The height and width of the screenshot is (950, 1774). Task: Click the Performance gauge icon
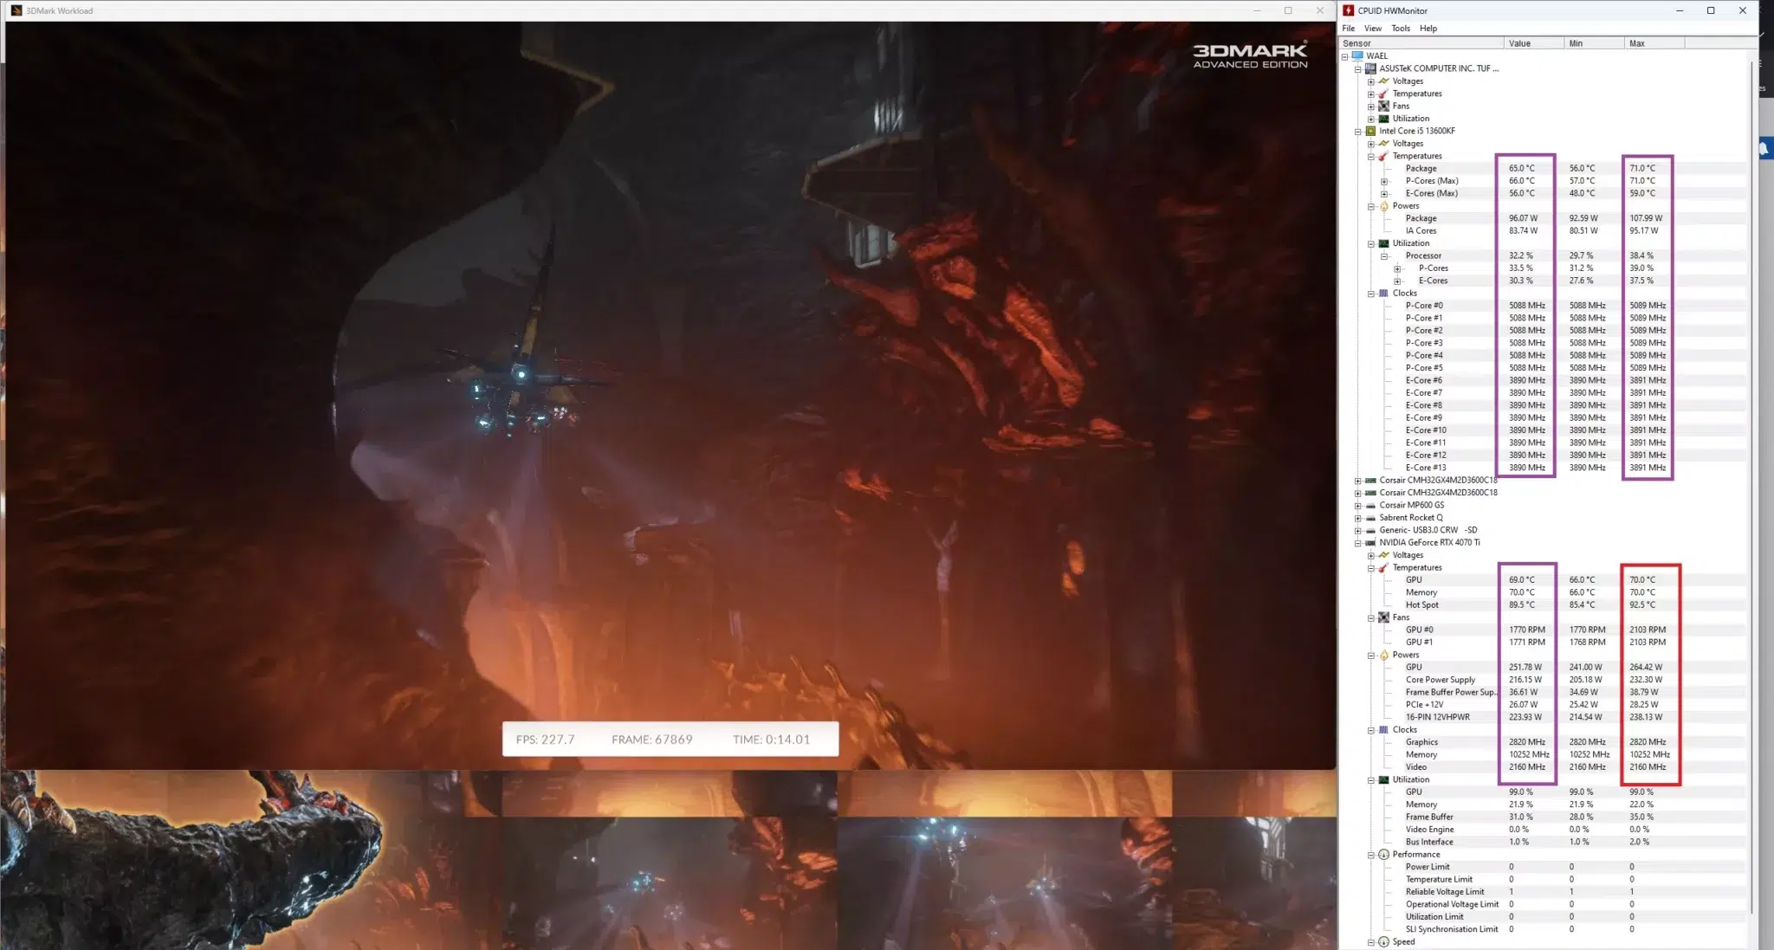click(x=1383, y=854)
